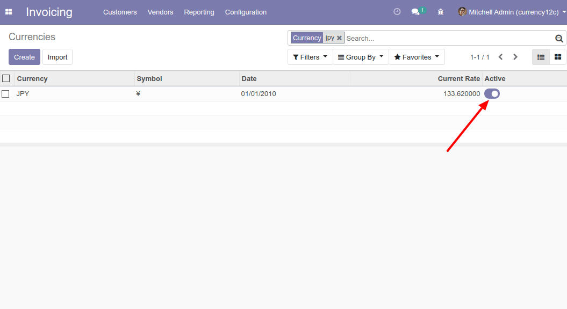Click the search magnifier icon
Image resolution: width=567 pixels, height=309 pixels.
coord(559,38)
